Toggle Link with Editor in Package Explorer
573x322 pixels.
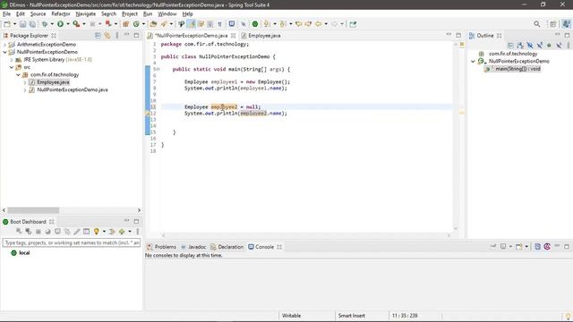point(107,36)
